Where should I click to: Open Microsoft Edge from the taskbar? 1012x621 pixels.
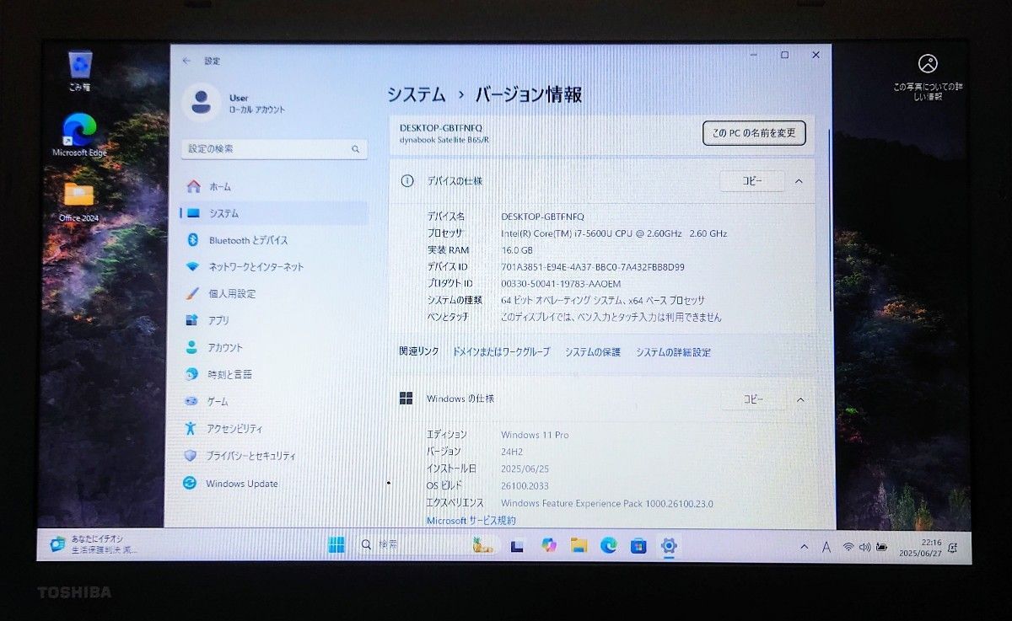click(609, 545)
